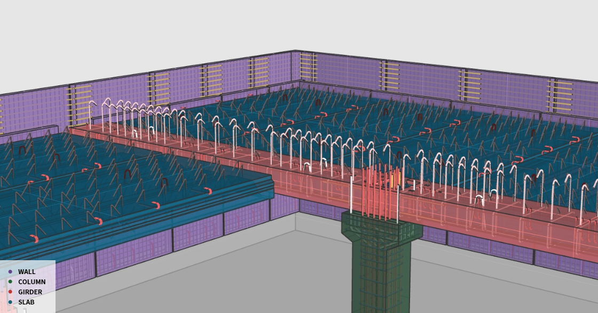598x313 pixels.
Task: Select the GIRDER label in the legend
Action: click(x=30, y=292)
